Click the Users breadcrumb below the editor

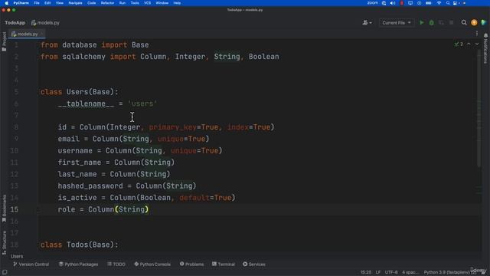pyautogui.click(x=17, y=256)
